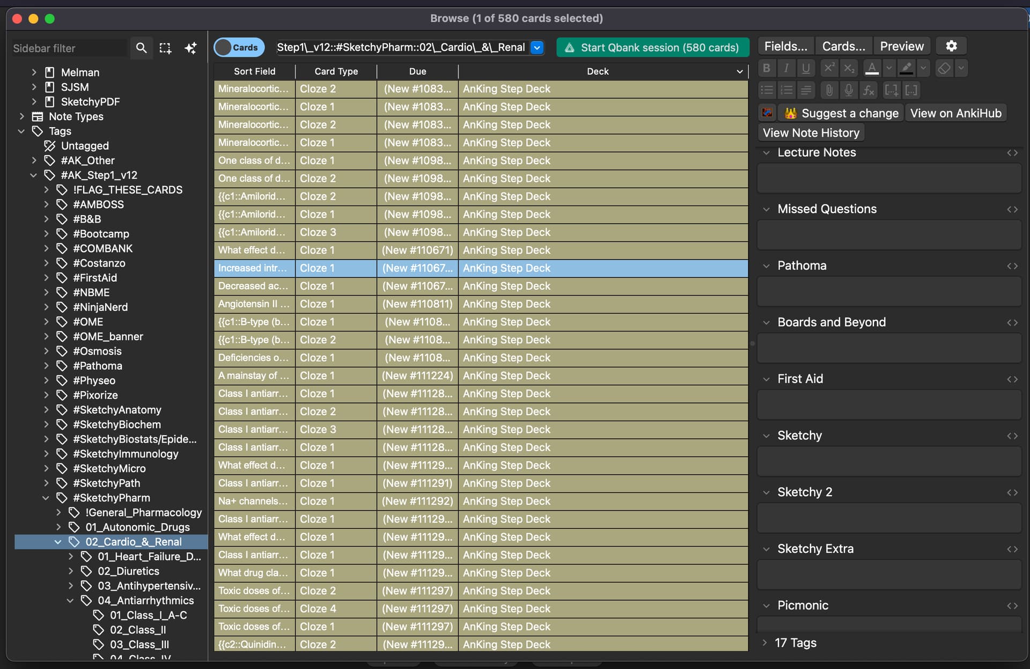Expand the 02_Diuretics tag
This screenshot has height=669, width=1030.
coord(71,571)
